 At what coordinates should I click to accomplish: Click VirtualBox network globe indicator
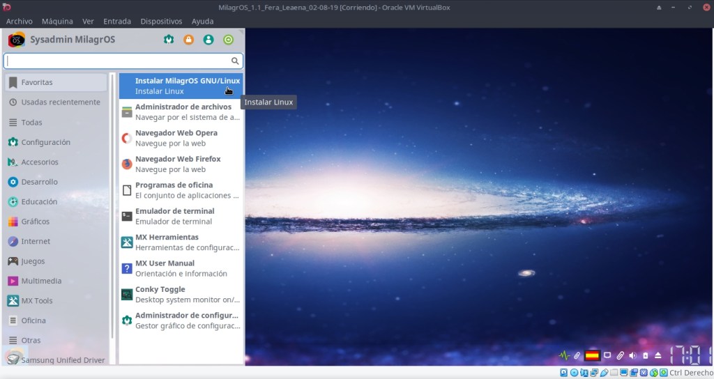(654, 373)
